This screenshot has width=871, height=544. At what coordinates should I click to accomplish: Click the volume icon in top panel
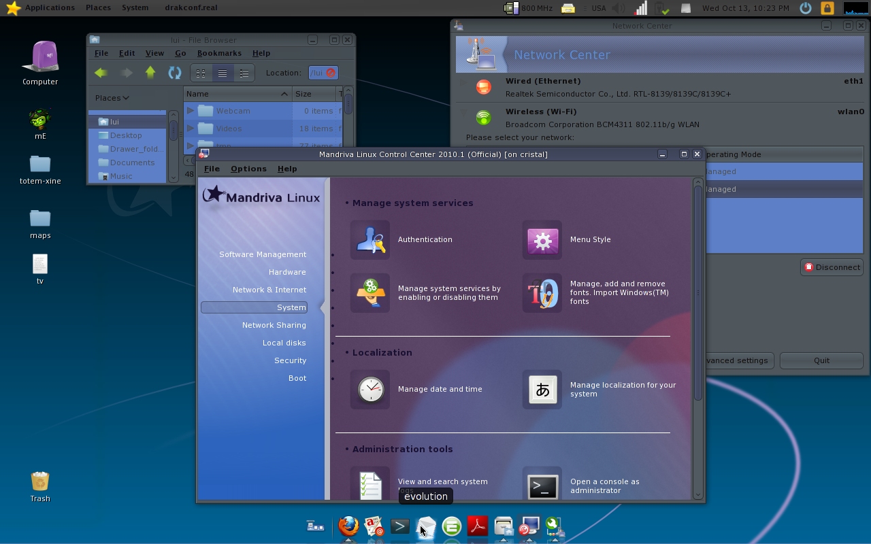(618, 8)
